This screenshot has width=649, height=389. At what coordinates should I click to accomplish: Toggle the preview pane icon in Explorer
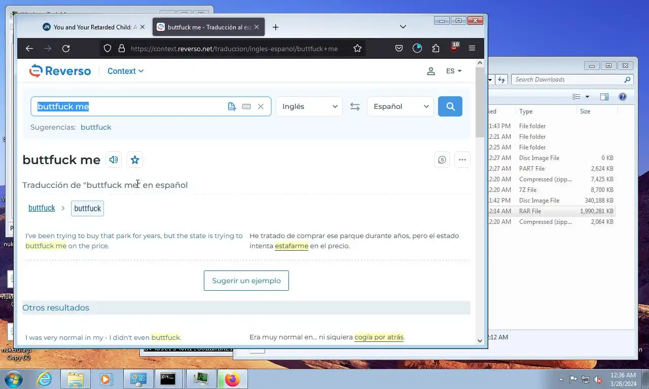click(x=604, y=97)
